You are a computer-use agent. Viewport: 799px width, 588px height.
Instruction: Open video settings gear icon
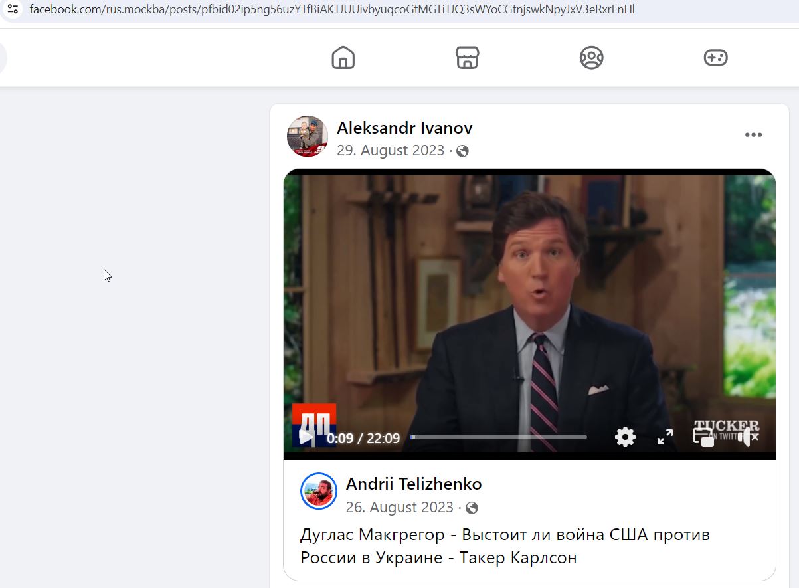point(625,437)
